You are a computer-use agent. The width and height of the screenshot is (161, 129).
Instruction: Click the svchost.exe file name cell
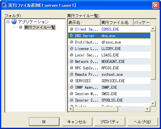[x=112, y=74]
